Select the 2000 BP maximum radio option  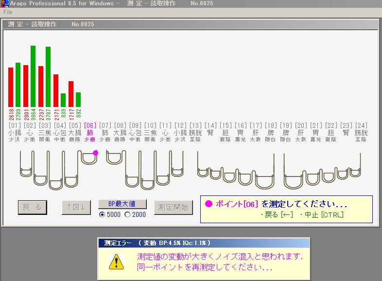pos(127,215)
